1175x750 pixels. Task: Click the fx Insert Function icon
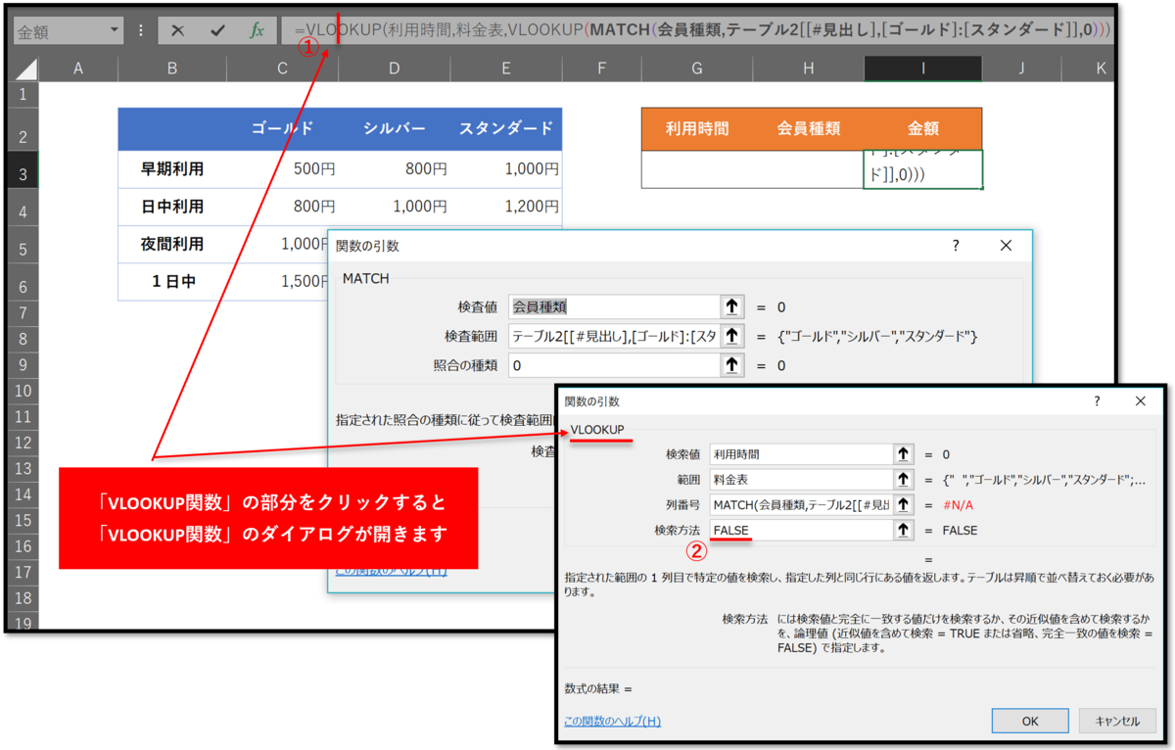coord(257,30)
